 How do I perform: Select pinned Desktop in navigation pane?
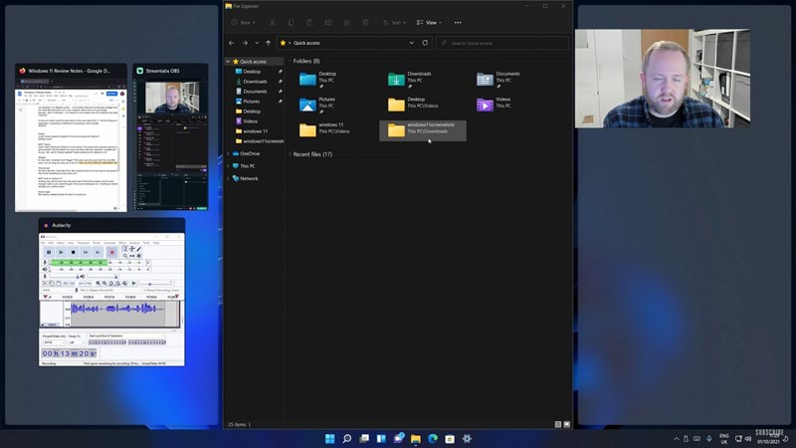click(253, 72)
